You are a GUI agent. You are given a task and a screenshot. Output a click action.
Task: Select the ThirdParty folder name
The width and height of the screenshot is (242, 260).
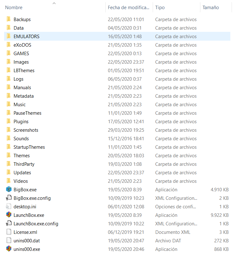coord(24,164)
